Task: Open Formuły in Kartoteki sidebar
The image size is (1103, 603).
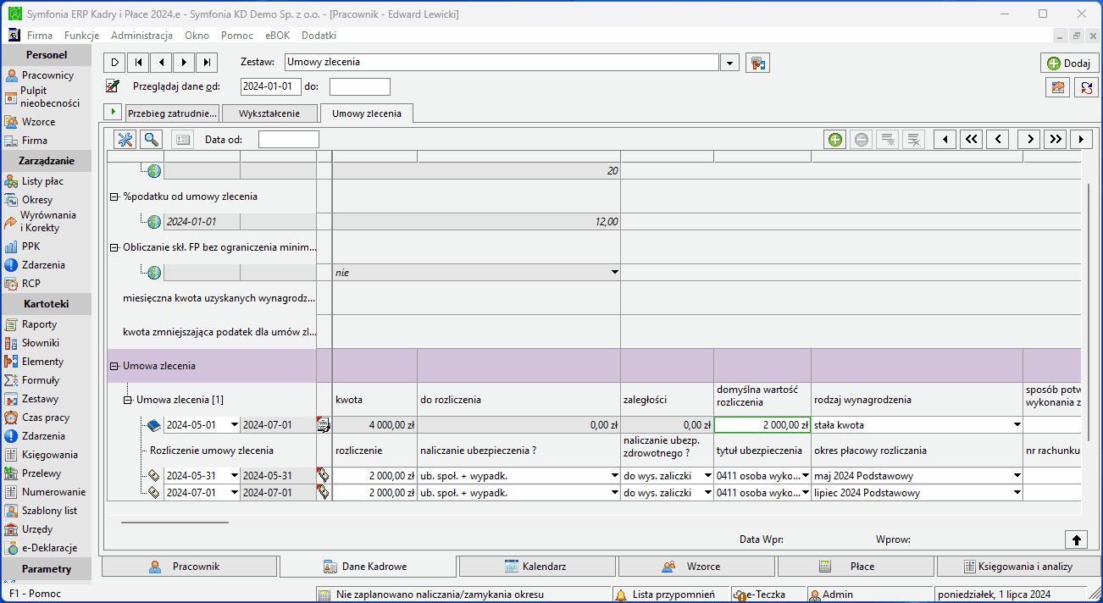Action: [32, 380]
